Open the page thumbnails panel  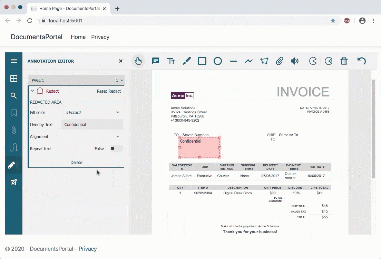coord(14,79)
